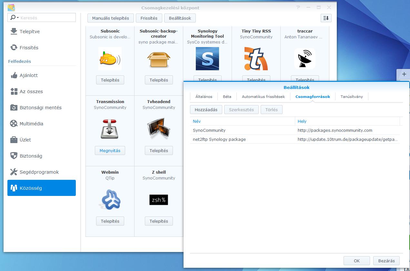
Task: Open the Biztonsági mentés category
Action: 42,108
